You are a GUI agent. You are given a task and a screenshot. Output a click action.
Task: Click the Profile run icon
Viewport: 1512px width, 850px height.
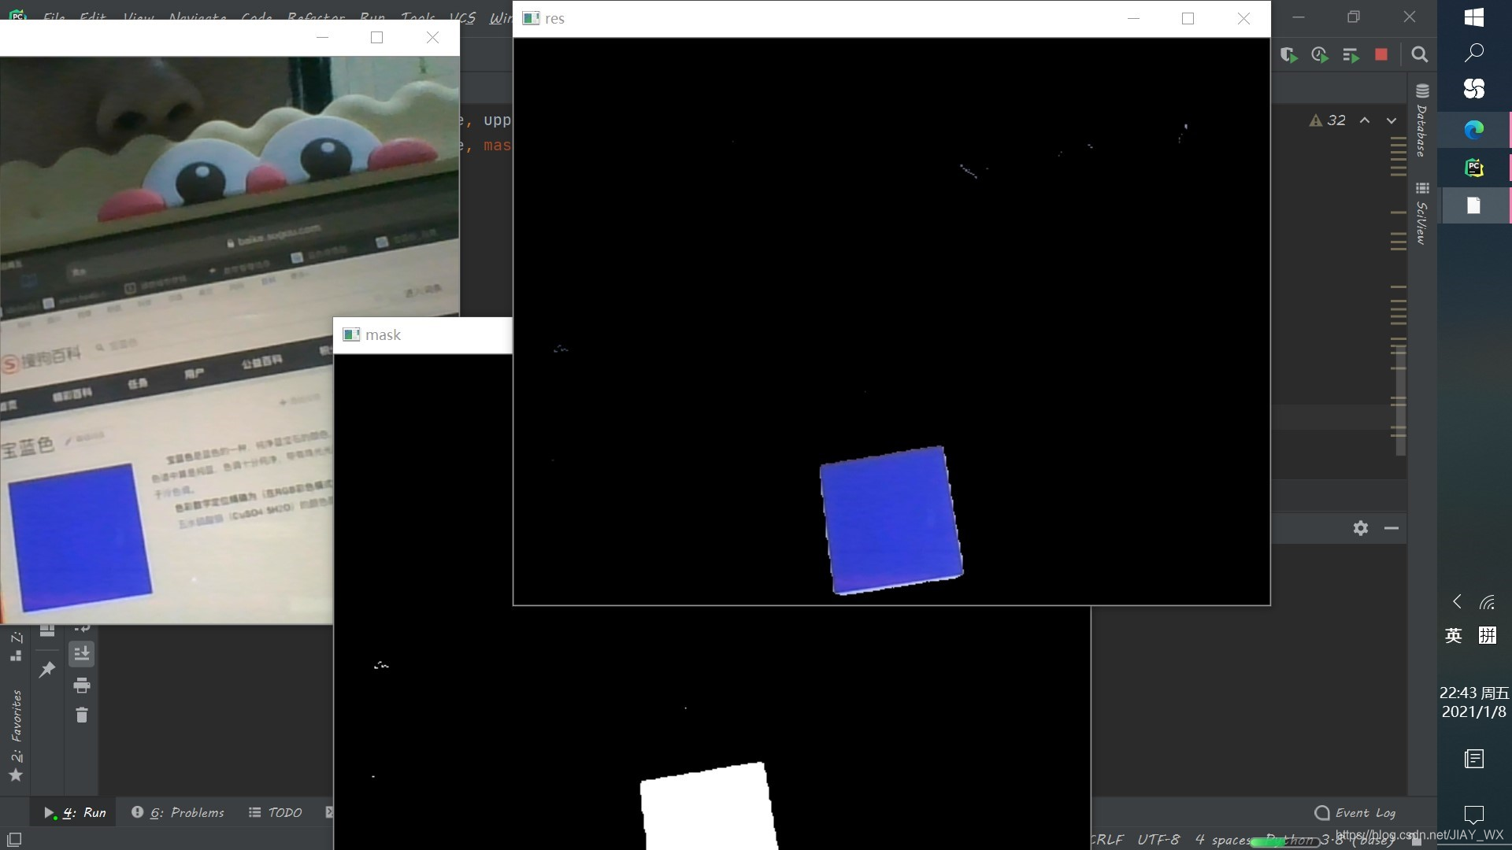click(x=1320, y=54)
